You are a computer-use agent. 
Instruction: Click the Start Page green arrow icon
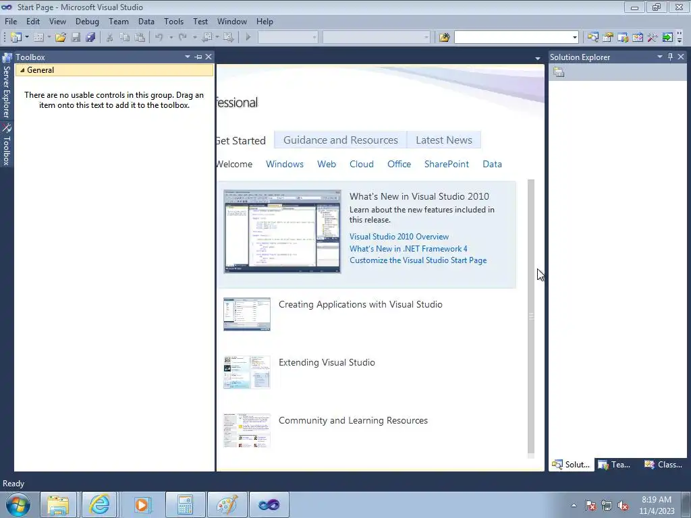tap(667, 38)
